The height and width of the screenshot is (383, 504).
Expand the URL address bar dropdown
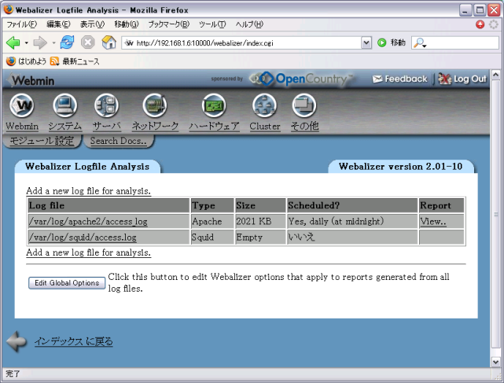[366, 42]
